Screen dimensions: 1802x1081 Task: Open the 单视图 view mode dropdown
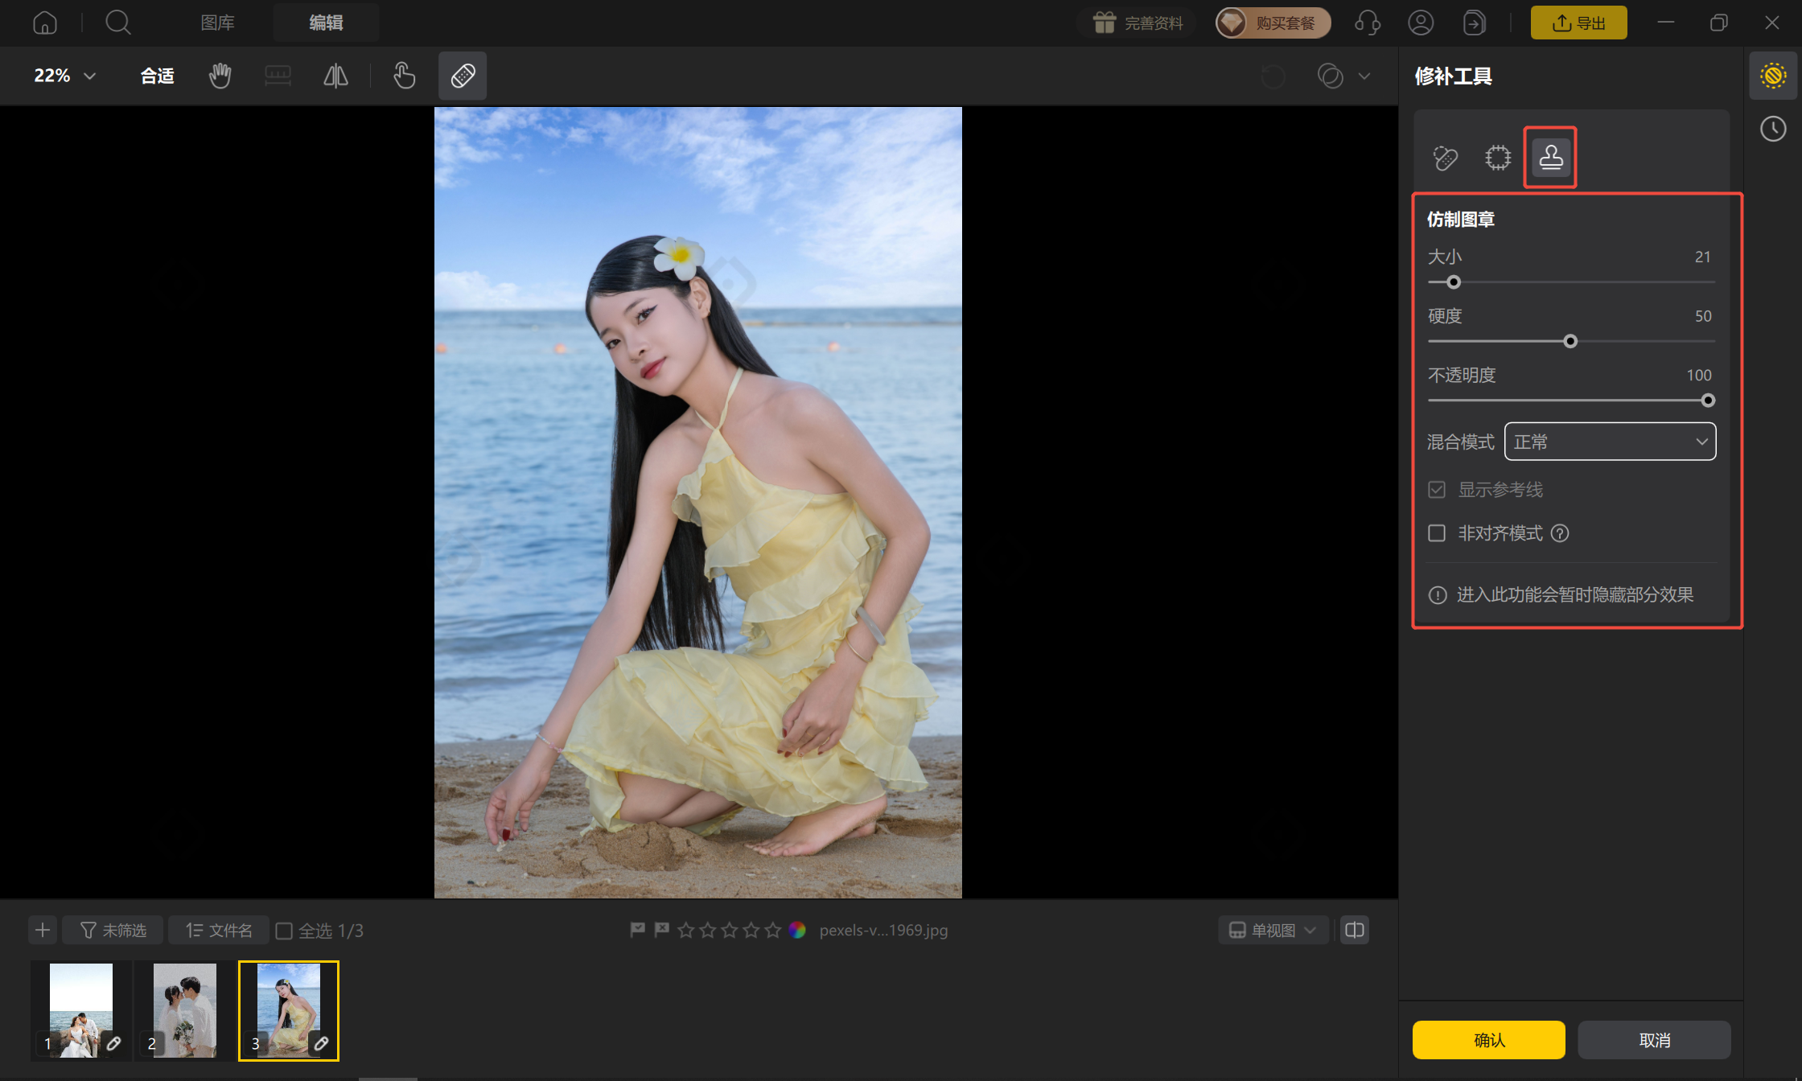(1273, 931)
